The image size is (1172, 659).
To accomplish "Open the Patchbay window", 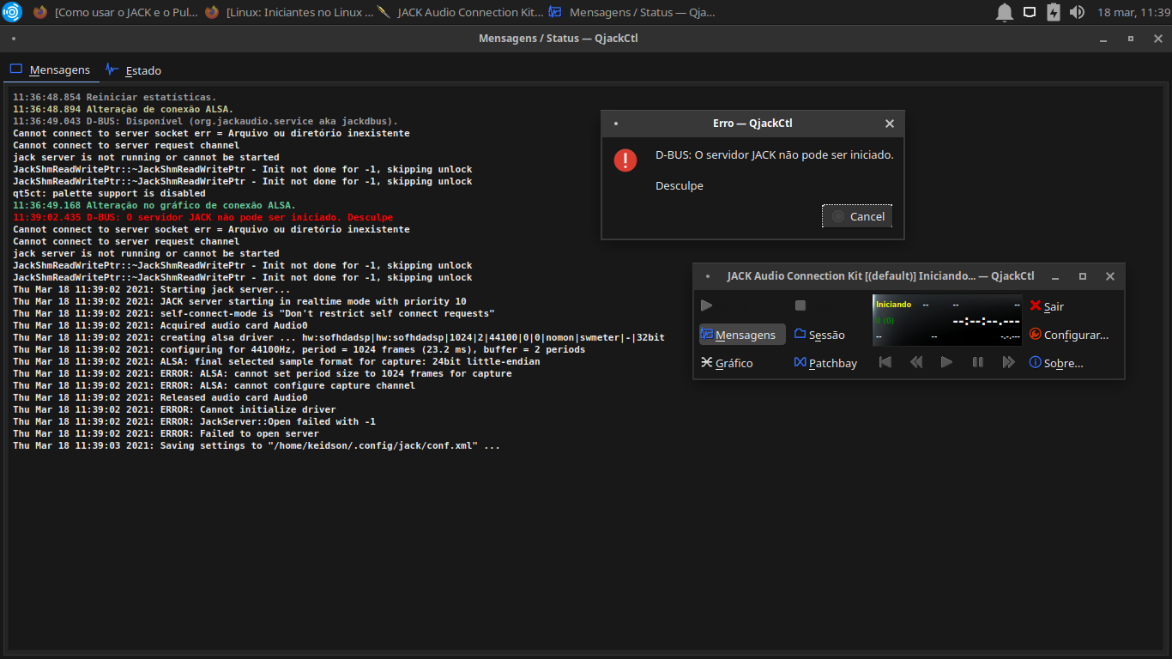I will point(825,363).
